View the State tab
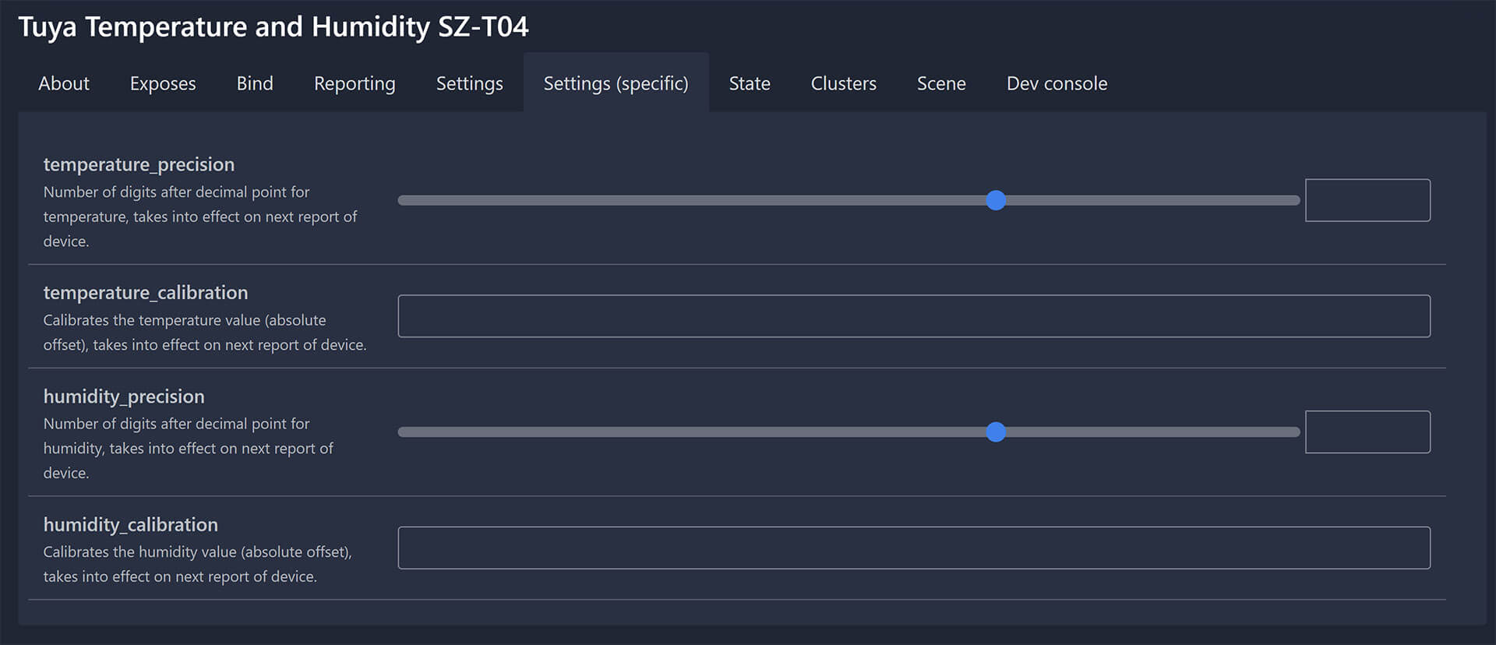Image resolution: width=1496 pixels, height=645 pixels. [750, 83]
